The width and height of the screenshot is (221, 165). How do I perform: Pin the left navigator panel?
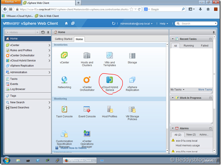click(48, 33)
